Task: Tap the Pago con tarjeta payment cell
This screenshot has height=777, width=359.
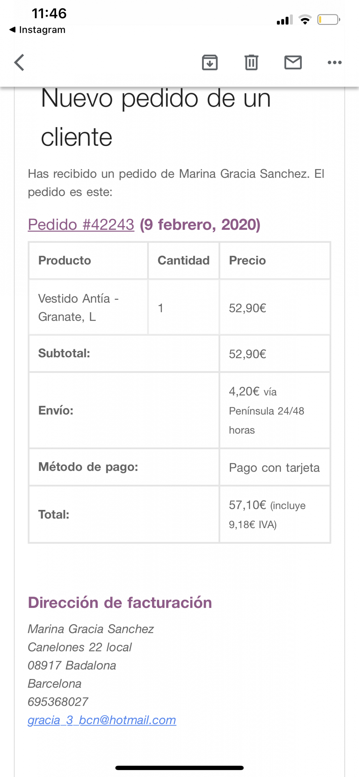Action: [274, 468]
